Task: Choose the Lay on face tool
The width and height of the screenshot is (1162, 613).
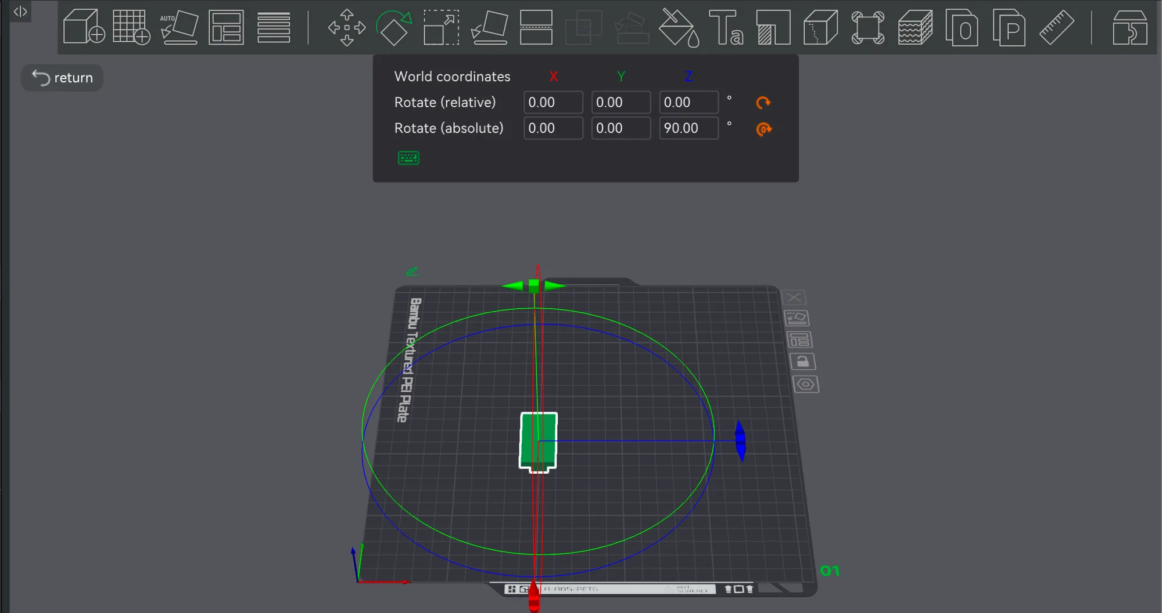Action: 489,27
